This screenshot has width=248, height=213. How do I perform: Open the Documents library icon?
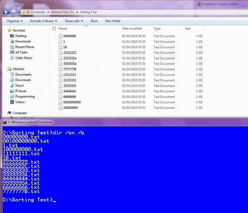12,74
